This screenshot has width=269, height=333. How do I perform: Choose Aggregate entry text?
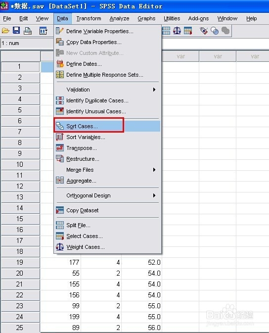pos(81,181)
